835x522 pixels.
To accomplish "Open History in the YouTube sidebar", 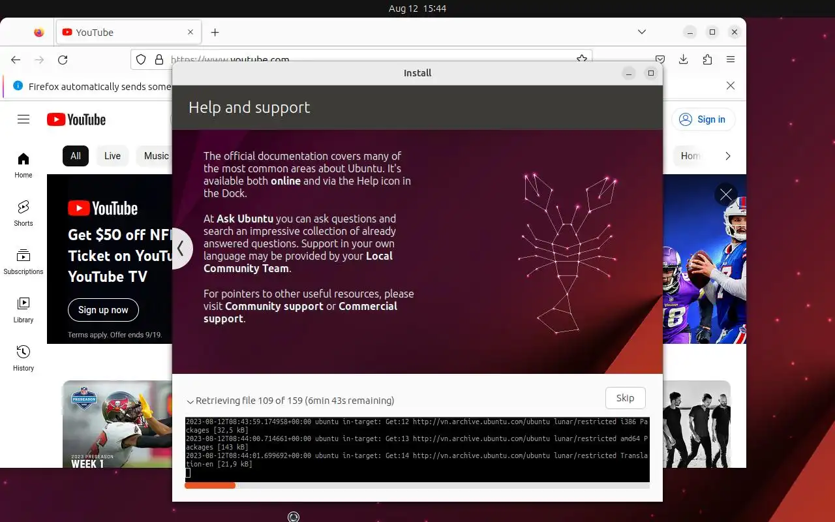I will pos(23,358).
